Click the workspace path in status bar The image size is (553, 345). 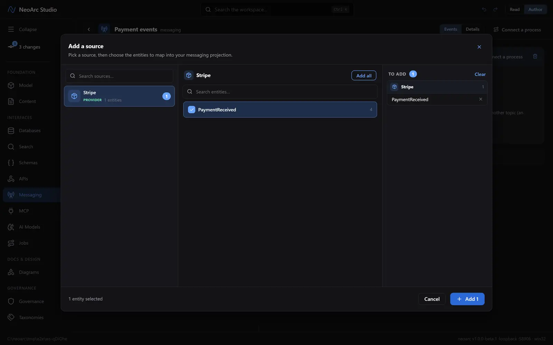37,339
